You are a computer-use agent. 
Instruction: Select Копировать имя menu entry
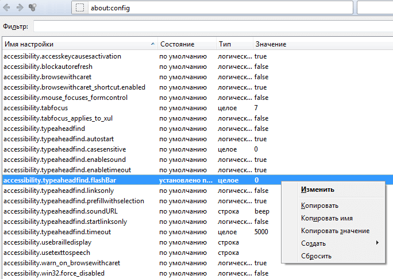[x=327, y=218]
